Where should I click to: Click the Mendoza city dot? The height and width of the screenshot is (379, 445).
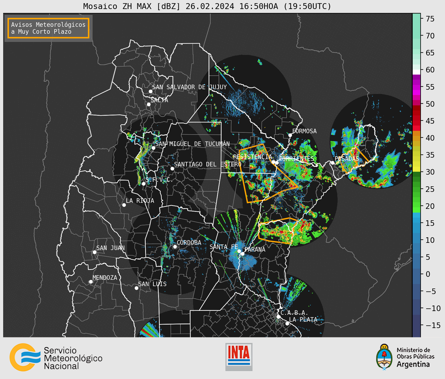tap(91, 282)
